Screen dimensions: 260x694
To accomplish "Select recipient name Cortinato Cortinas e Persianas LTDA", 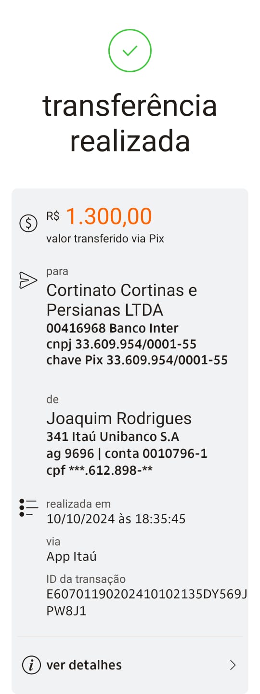I will click(x=122, y=300).
